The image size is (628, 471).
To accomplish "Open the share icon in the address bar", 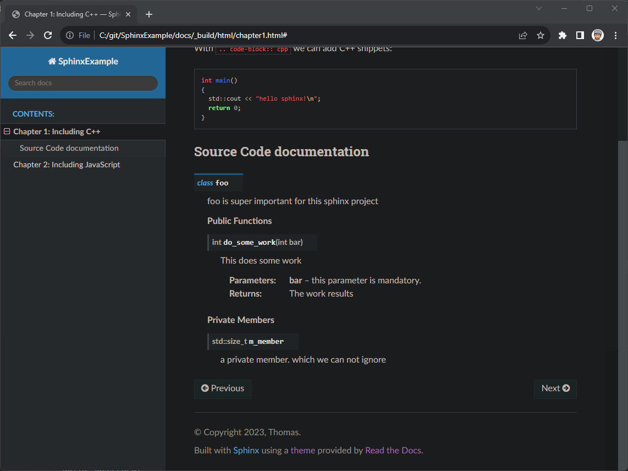I will pos(522,35).
